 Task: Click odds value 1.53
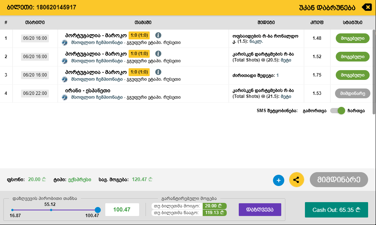(317, 93)
